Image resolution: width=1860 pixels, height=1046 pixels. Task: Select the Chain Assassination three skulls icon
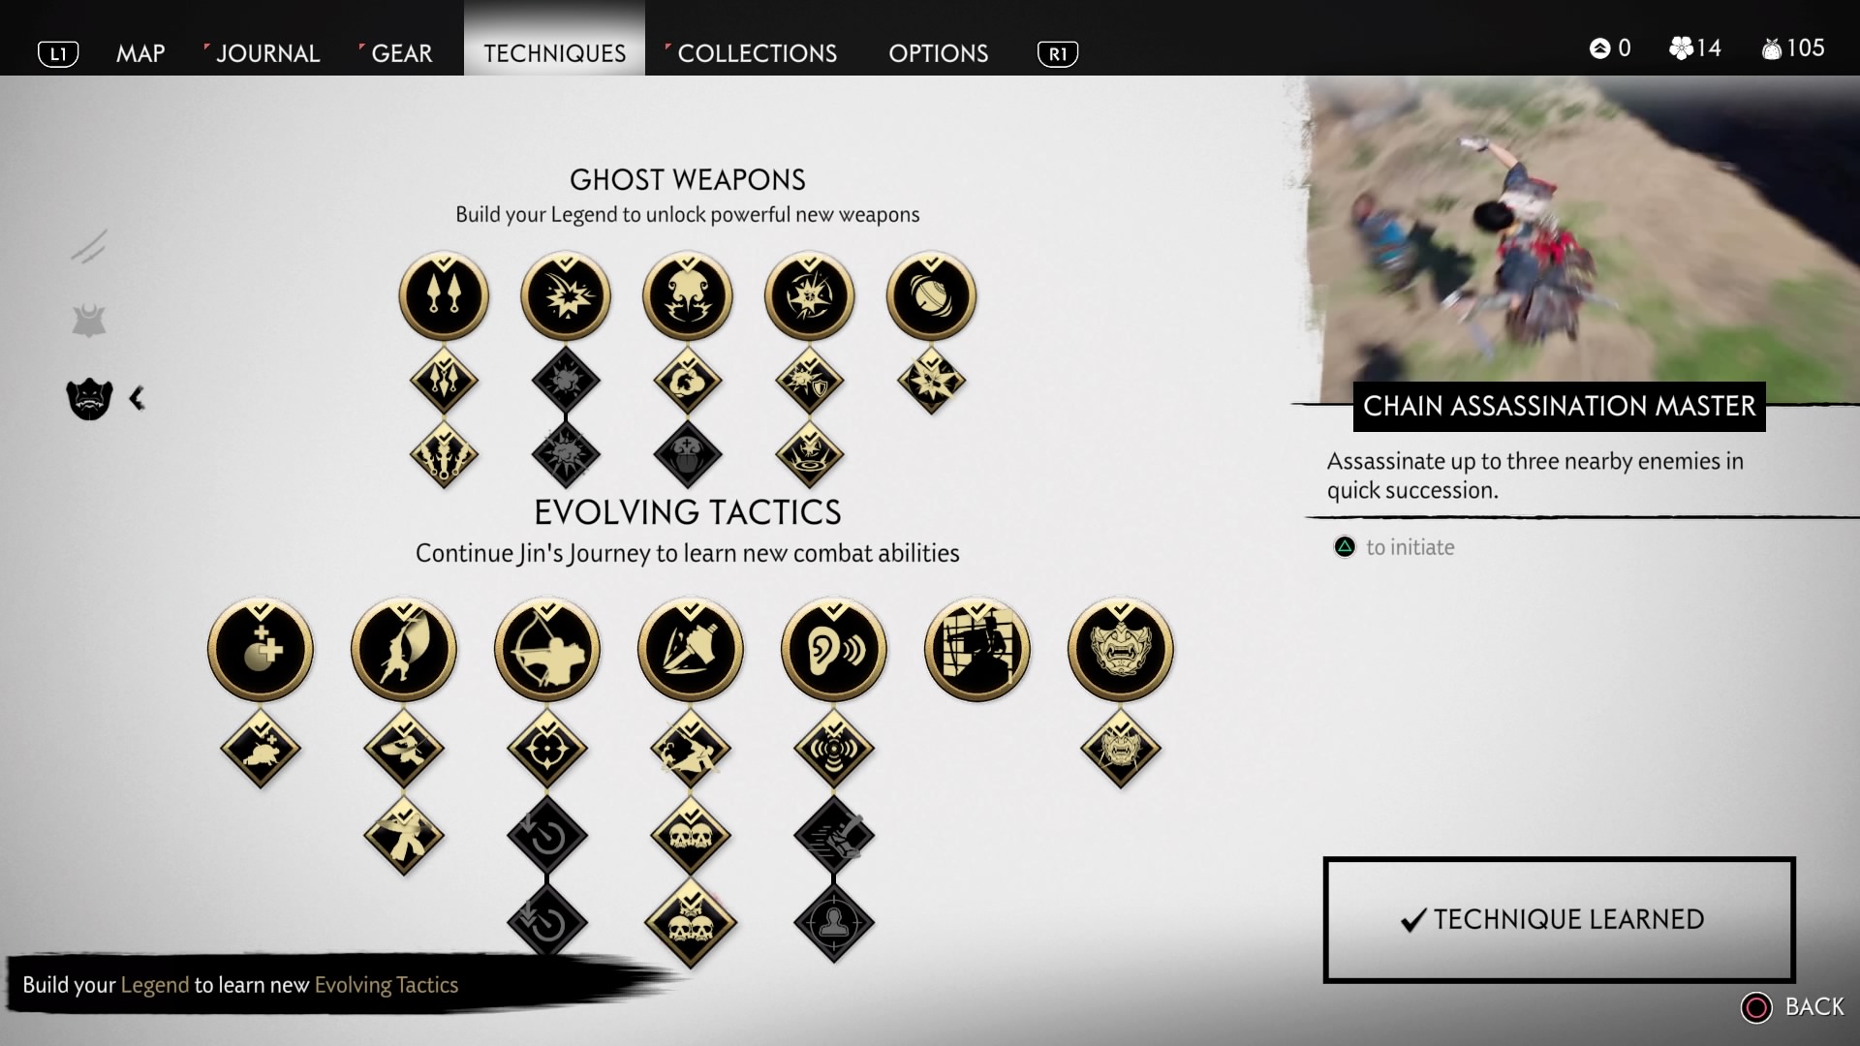pos(691,924)
